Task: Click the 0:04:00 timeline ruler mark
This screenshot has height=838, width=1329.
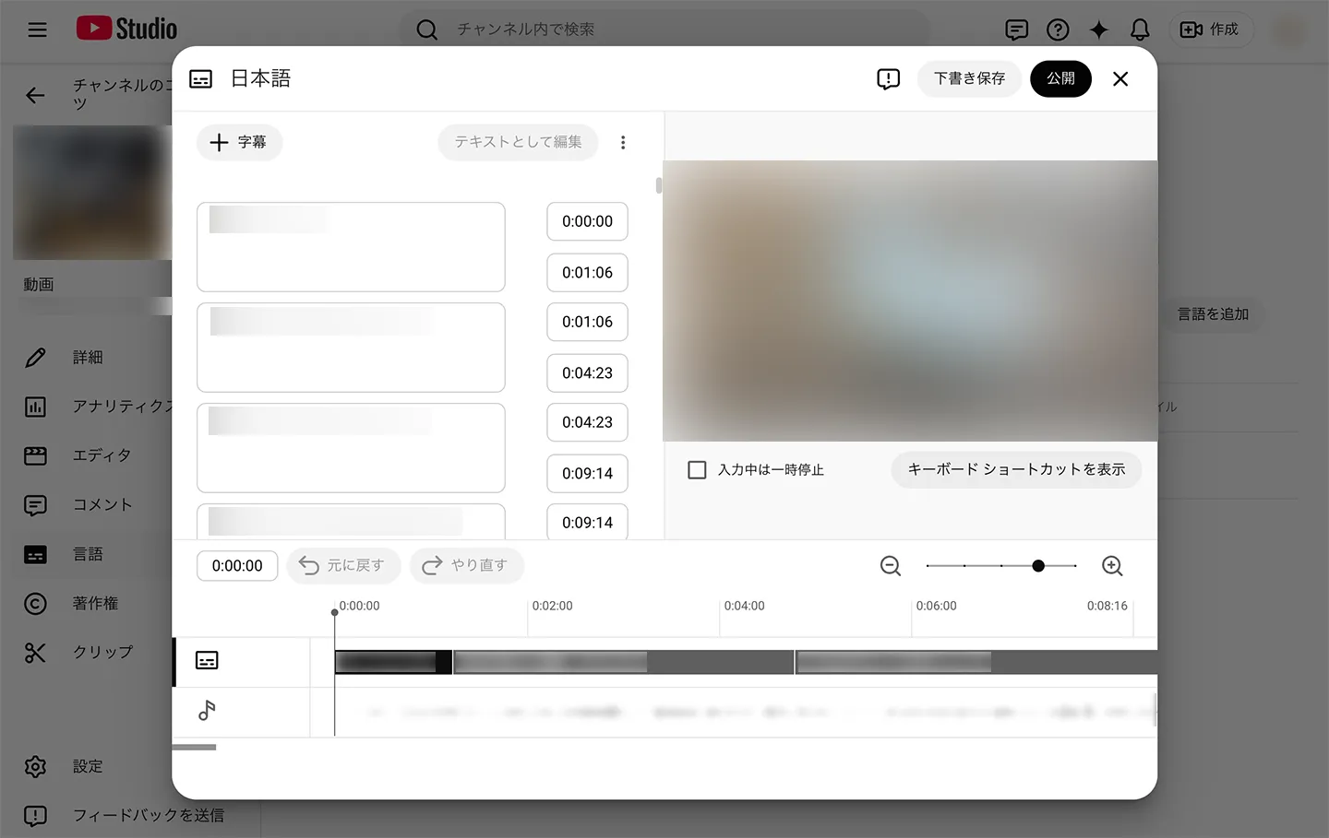Action: point(744,606)
